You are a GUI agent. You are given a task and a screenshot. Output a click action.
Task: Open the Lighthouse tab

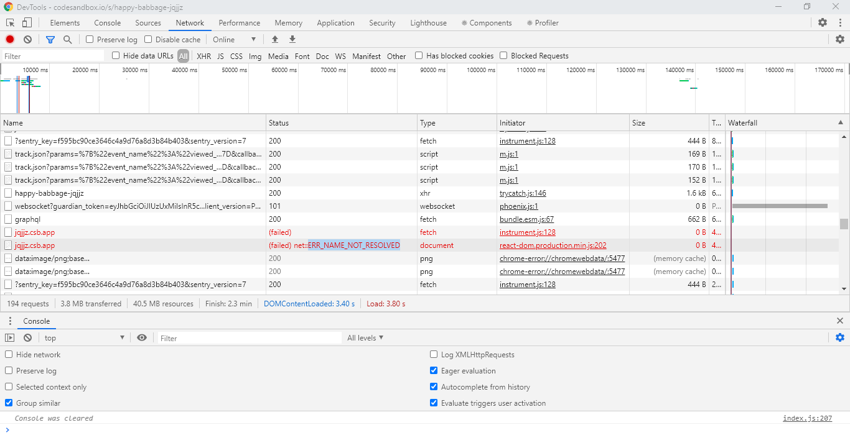(x=428, y=22)
